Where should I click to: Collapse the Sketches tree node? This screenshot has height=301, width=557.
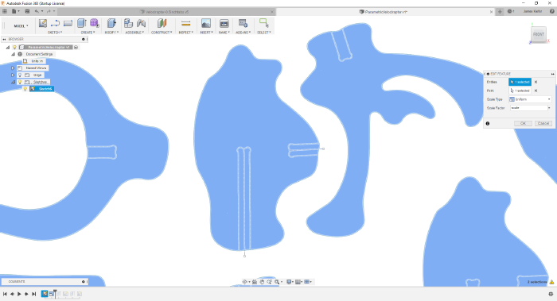click(13, 82)
